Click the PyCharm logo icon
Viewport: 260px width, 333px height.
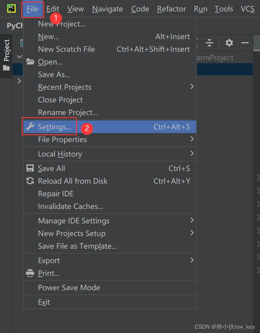11,8
